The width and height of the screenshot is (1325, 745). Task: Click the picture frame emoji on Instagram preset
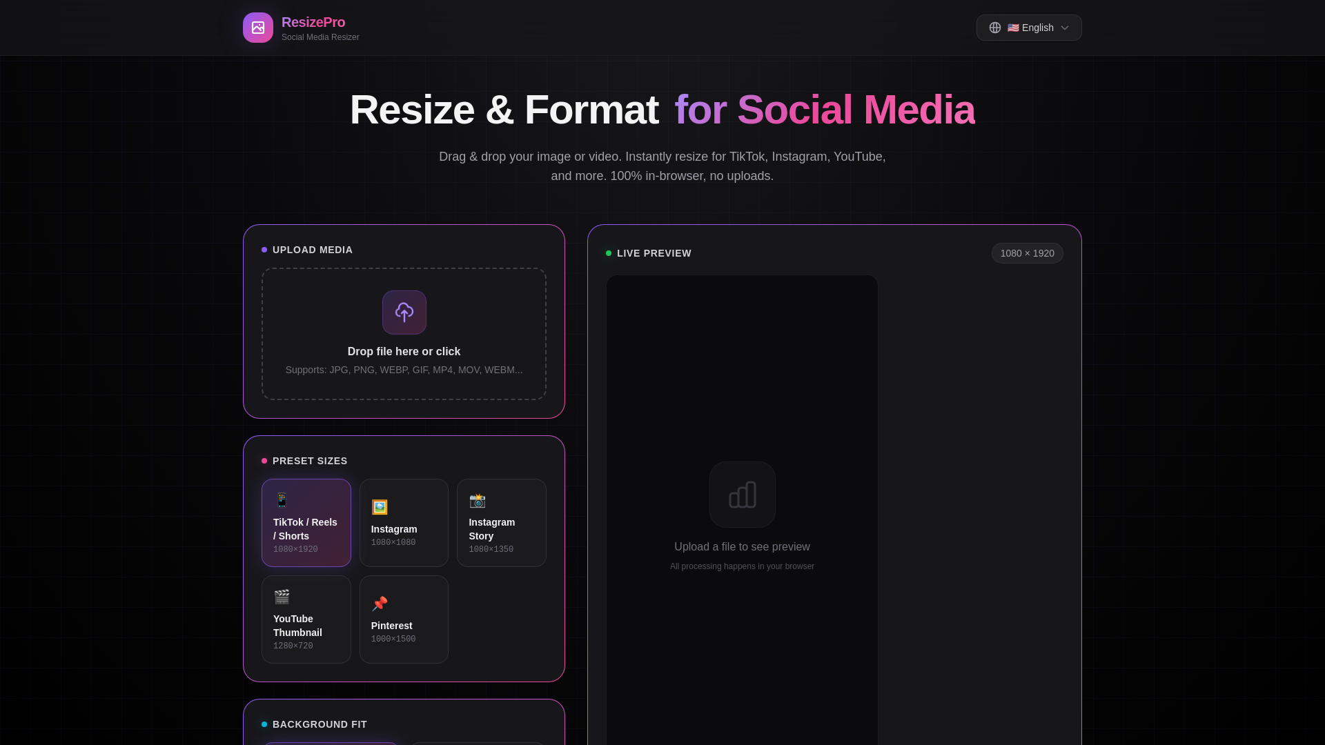click(380, 507)
